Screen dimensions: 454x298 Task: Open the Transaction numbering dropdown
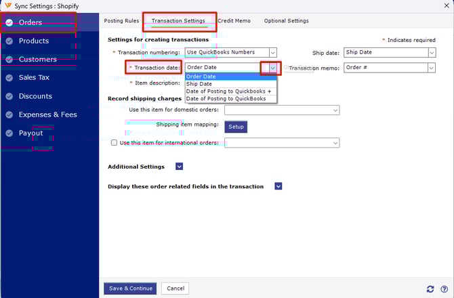(x=272, y=53)
